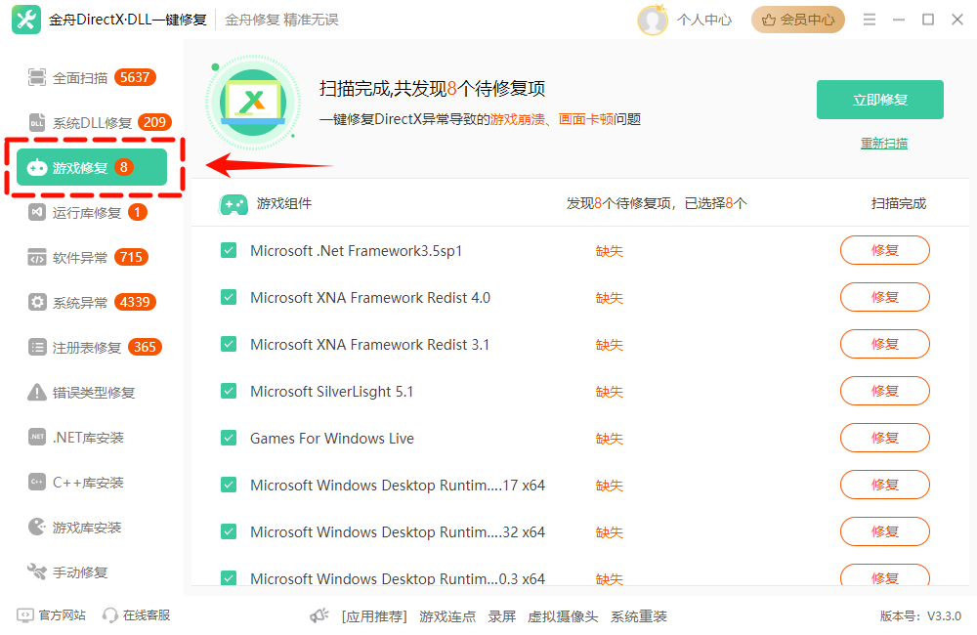Click the 扫描完成 status text in list header

click(x=898, y=204)
